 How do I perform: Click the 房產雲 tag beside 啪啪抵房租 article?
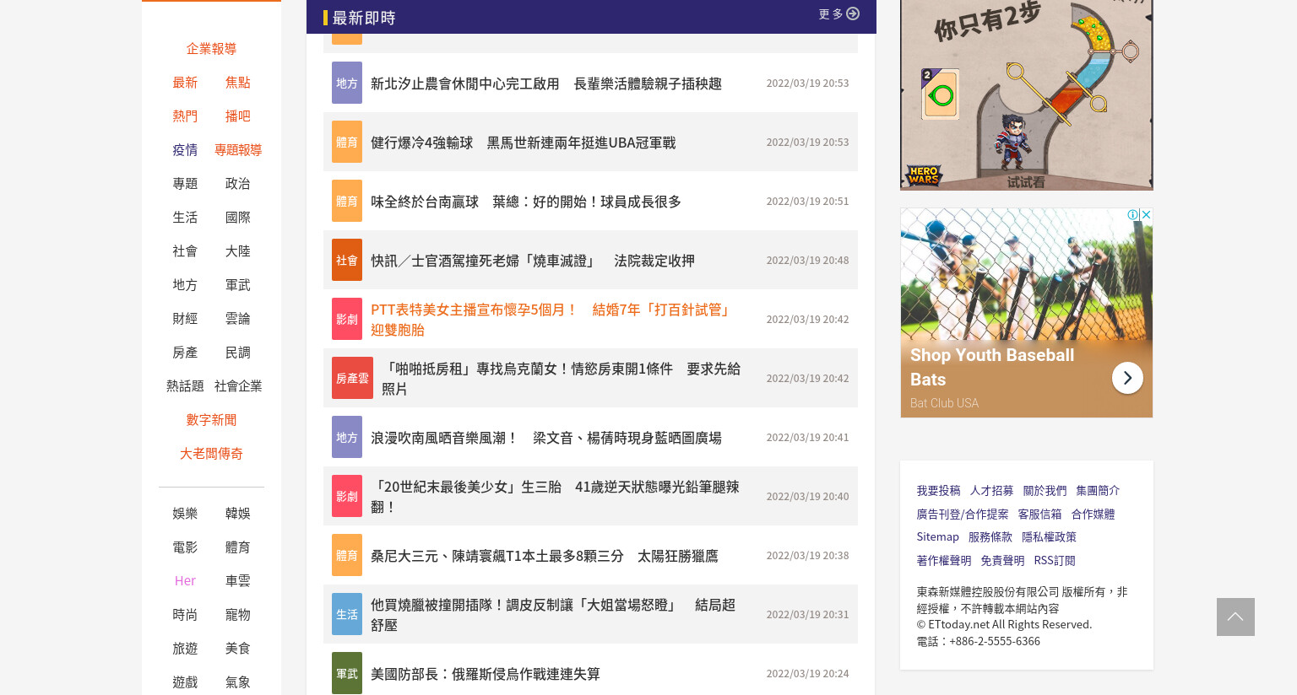(x=352, y=378)
